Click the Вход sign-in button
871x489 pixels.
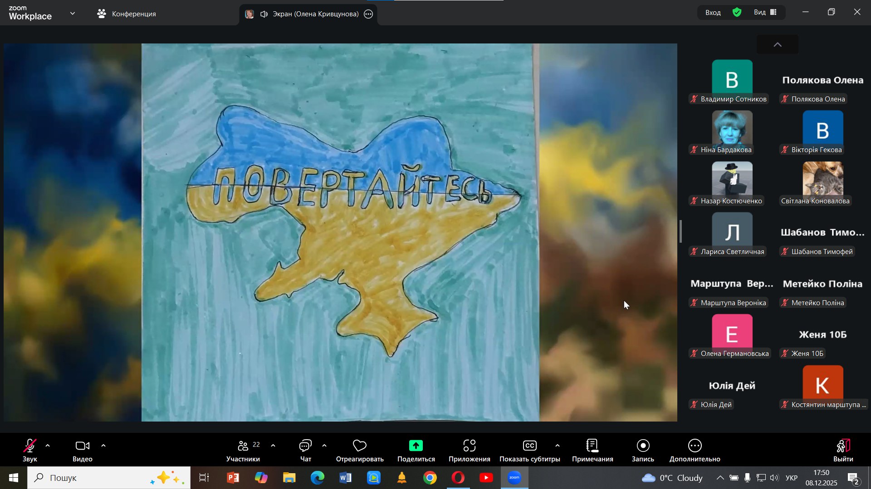click(x=713, y=13)
